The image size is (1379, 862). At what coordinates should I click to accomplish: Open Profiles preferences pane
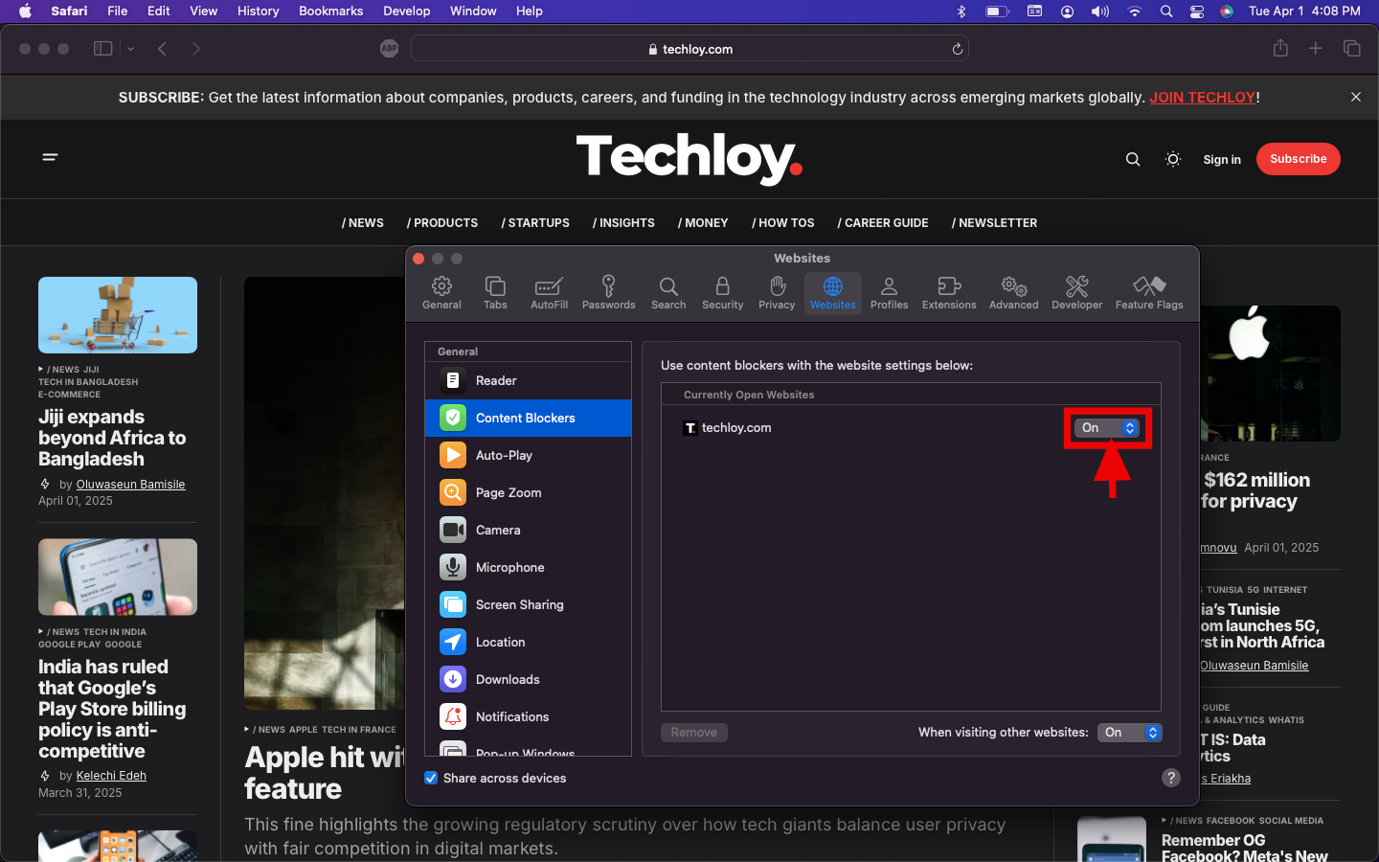point(889,293)
